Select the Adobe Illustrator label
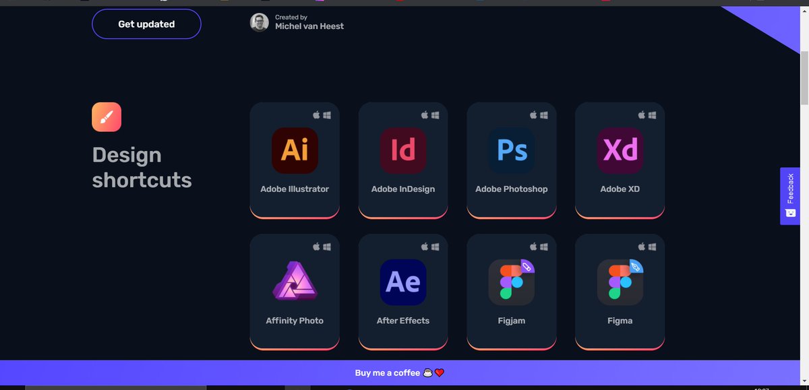The image size is (809, 390). pyautogui.click(x=295, y=189)
